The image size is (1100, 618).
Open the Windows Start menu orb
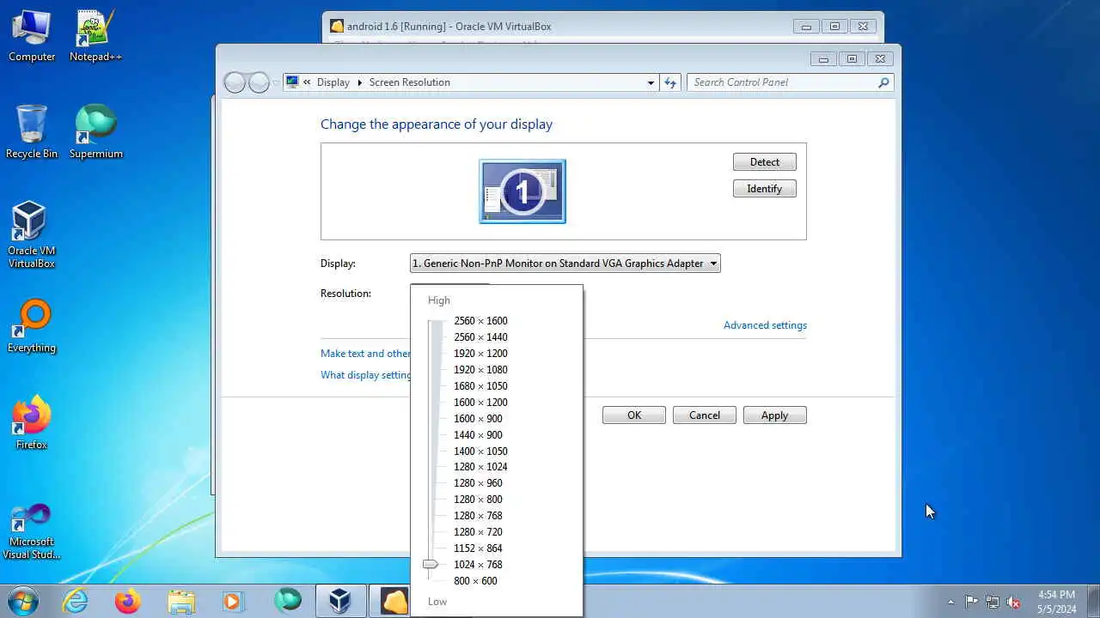tap(23, 601)
